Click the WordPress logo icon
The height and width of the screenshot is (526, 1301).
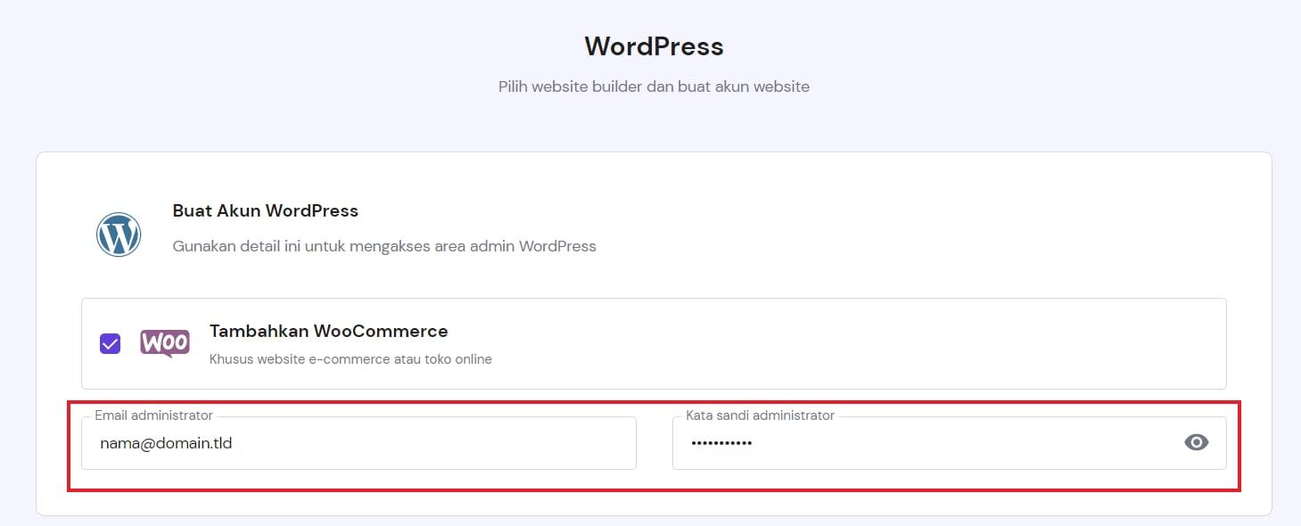pos(119,234)
